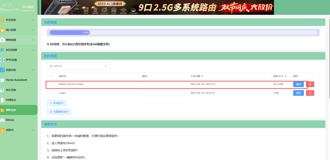Click the 新增固件 button

click(x=57, y=103)
